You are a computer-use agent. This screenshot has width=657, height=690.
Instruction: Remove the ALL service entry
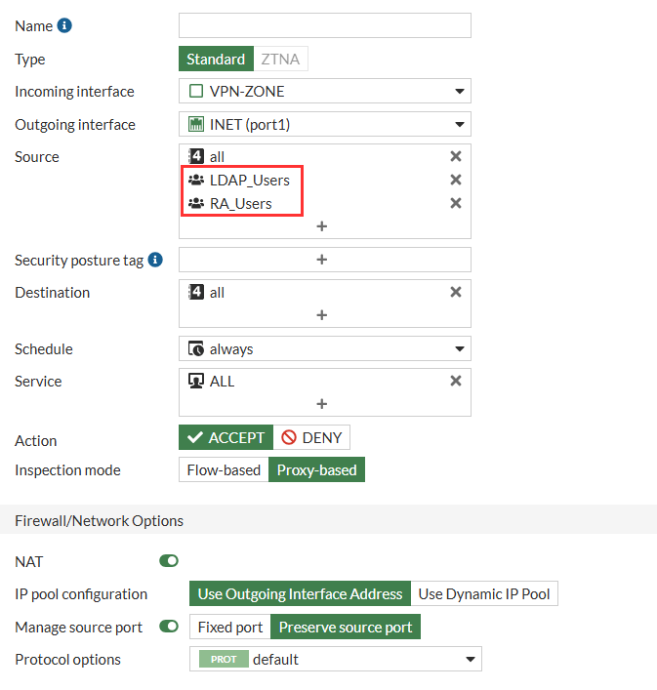[456, 381]
